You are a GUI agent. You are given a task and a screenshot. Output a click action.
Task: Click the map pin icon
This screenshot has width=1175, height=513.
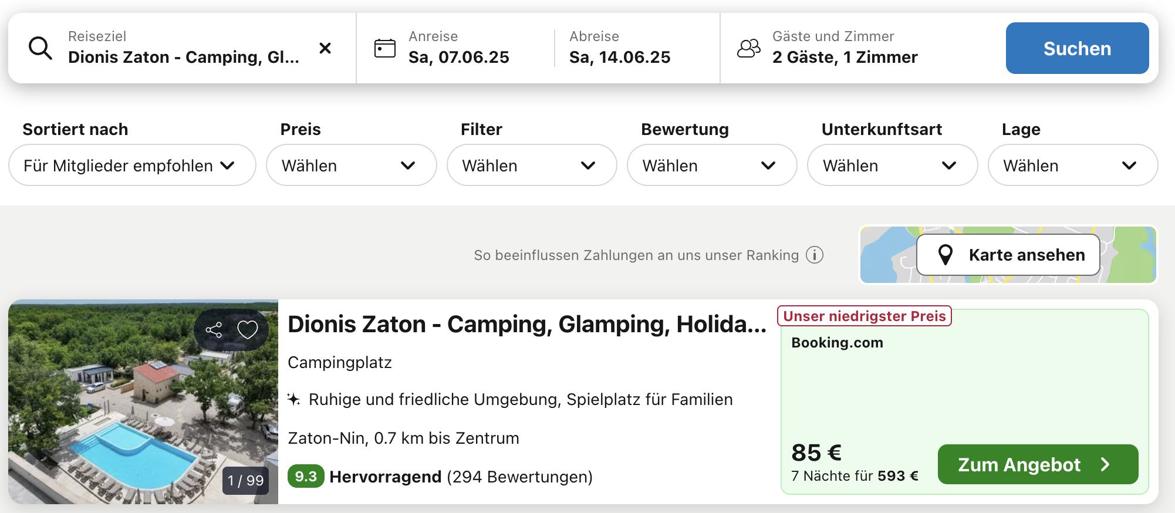click(x=945, y=255)
